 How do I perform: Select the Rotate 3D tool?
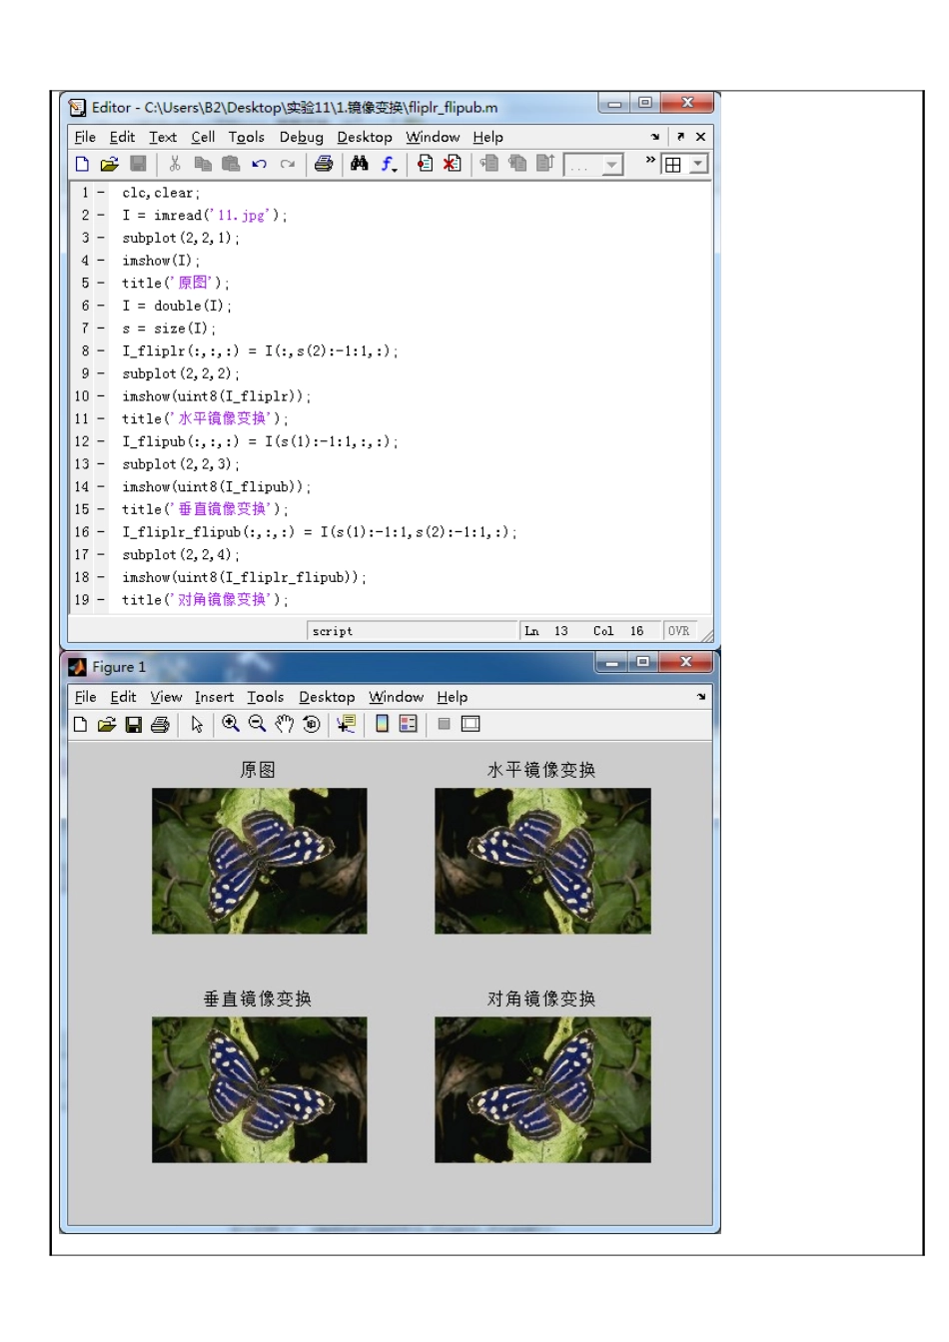(312, 725)
